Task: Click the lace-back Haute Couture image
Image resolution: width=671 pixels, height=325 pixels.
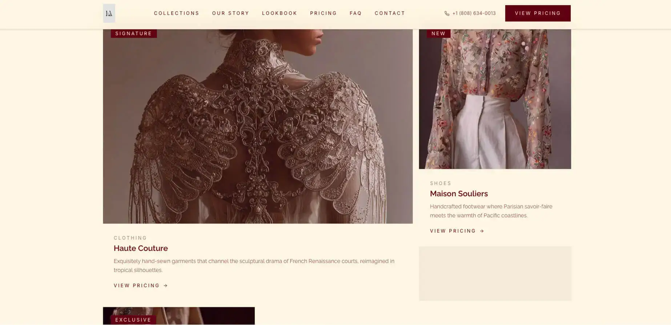Action: [x=258, y=127]
